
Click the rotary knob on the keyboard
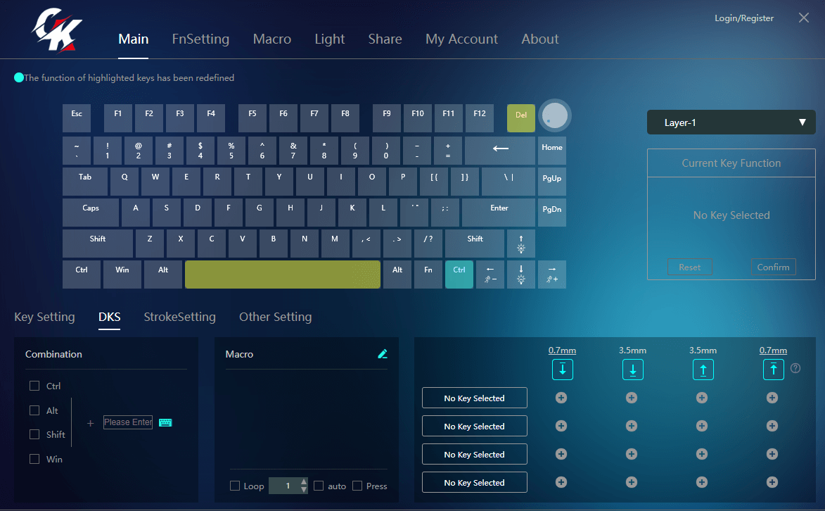coord(555,116)
